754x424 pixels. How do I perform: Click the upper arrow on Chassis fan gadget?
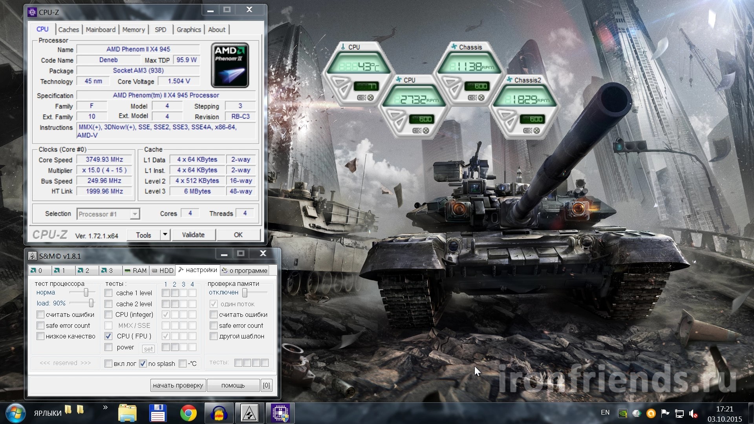coord(450,82)
